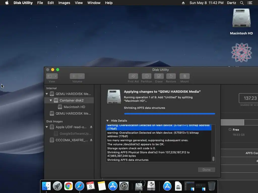Collapse the first QEMU HARDDISK Media disk
This screenshot has height=193, width=258.
pos(47,94)
